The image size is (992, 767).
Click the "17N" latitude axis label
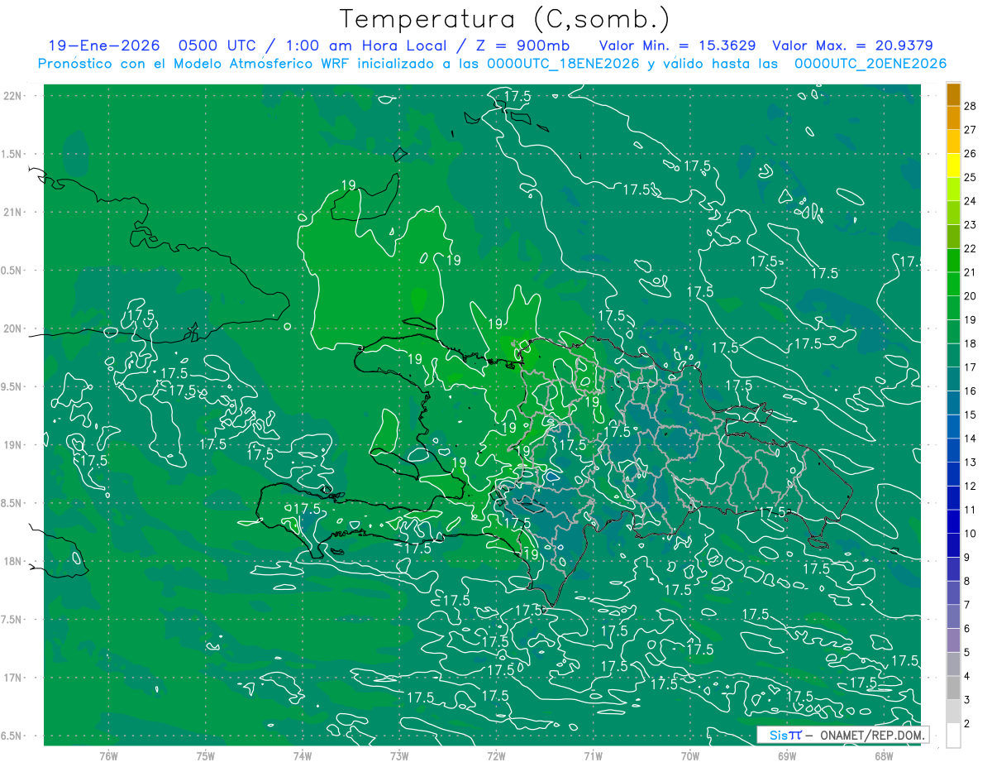13,678
